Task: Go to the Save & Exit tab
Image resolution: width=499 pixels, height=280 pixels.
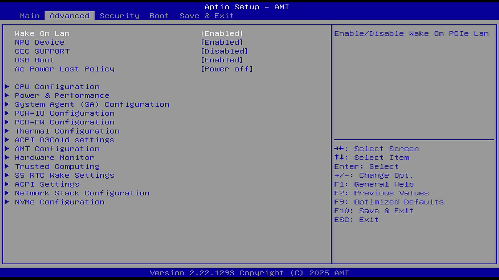Action: point(207,16)
